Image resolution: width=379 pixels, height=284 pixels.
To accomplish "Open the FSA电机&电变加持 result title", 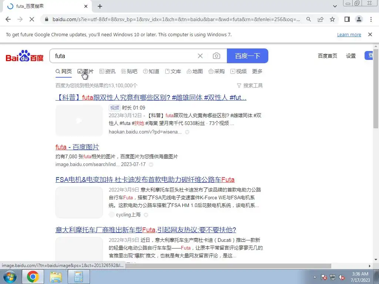I will [145, 180].
